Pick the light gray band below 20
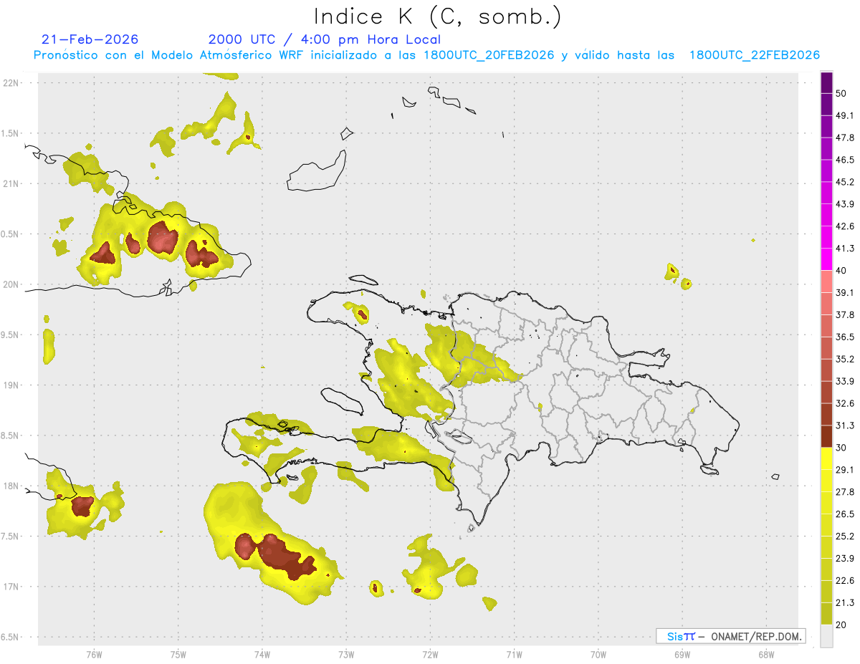This screenshot has width=860, height=664. click(x=826, y=636)
